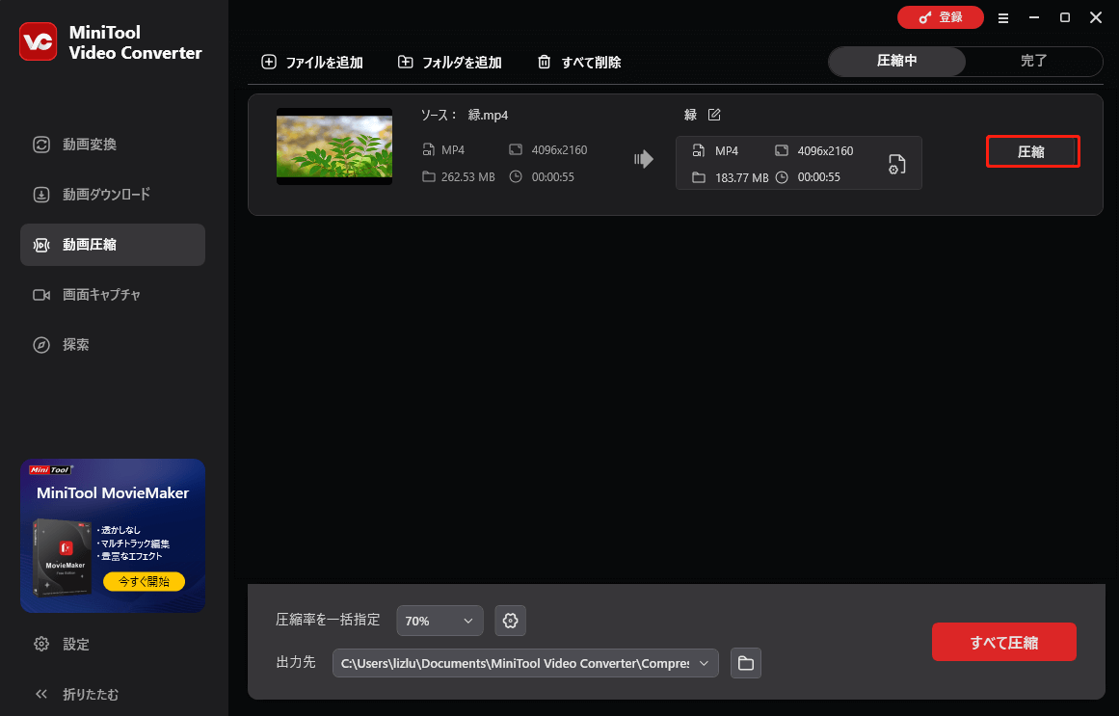Image resolution: width=1119 pixels, height=716 pixels.
Task: Remove all items with すべて削除
Action: (578, 62)
